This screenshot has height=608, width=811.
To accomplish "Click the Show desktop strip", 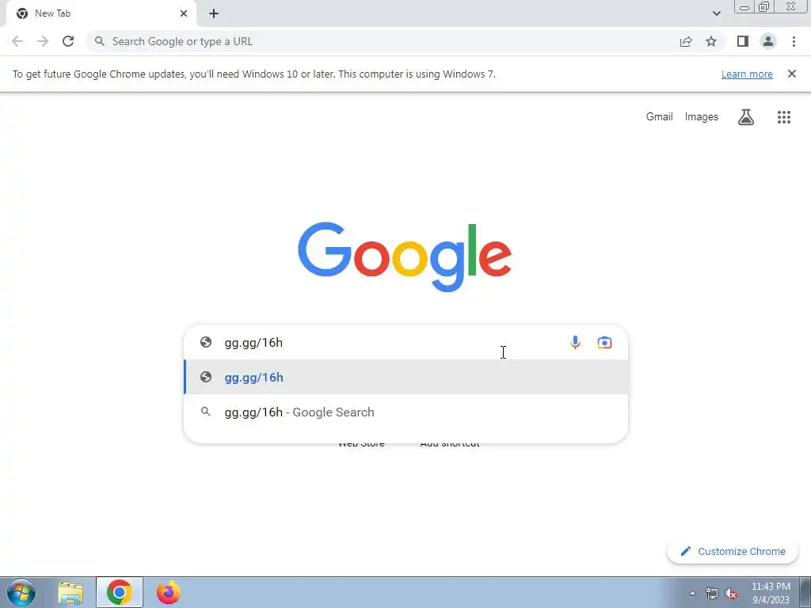I will tap(805, 592).
